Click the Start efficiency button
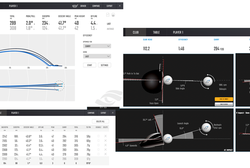The width and height of the screenshot is (250, 168). coord(90,65)
